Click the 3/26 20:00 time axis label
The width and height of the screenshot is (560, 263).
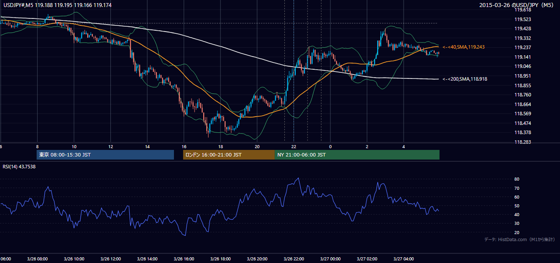click(x=257, y=259)
